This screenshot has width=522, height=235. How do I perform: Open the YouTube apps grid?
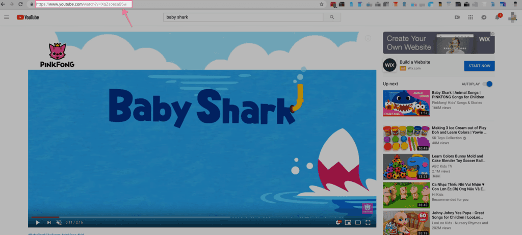click(471, 17)
